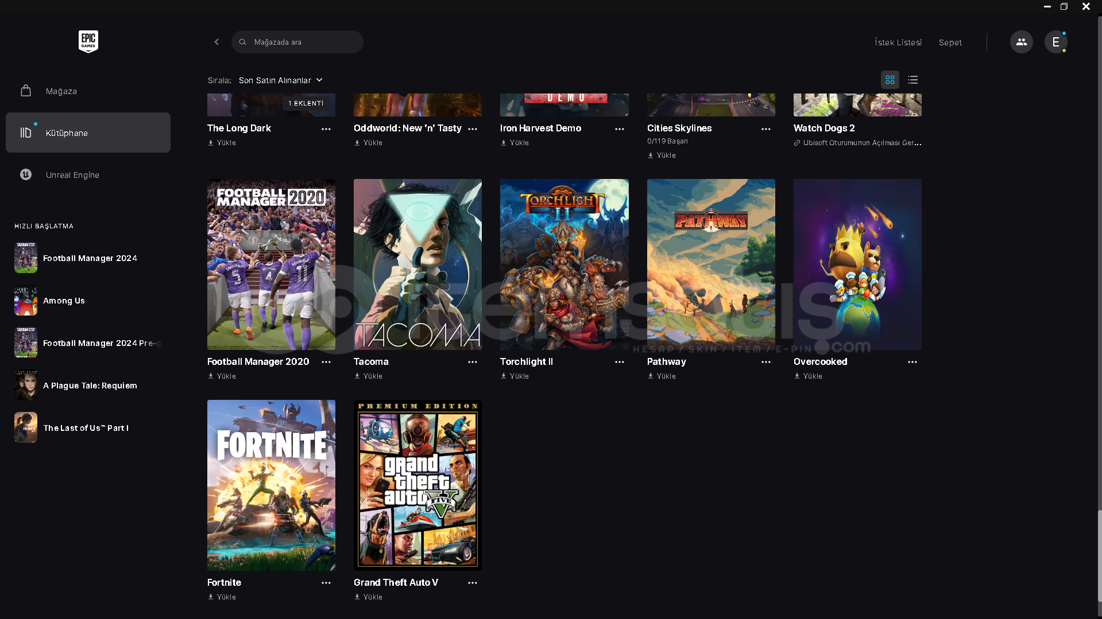
Task: Open options menu for Torchlight II
Action: point(620,362)
